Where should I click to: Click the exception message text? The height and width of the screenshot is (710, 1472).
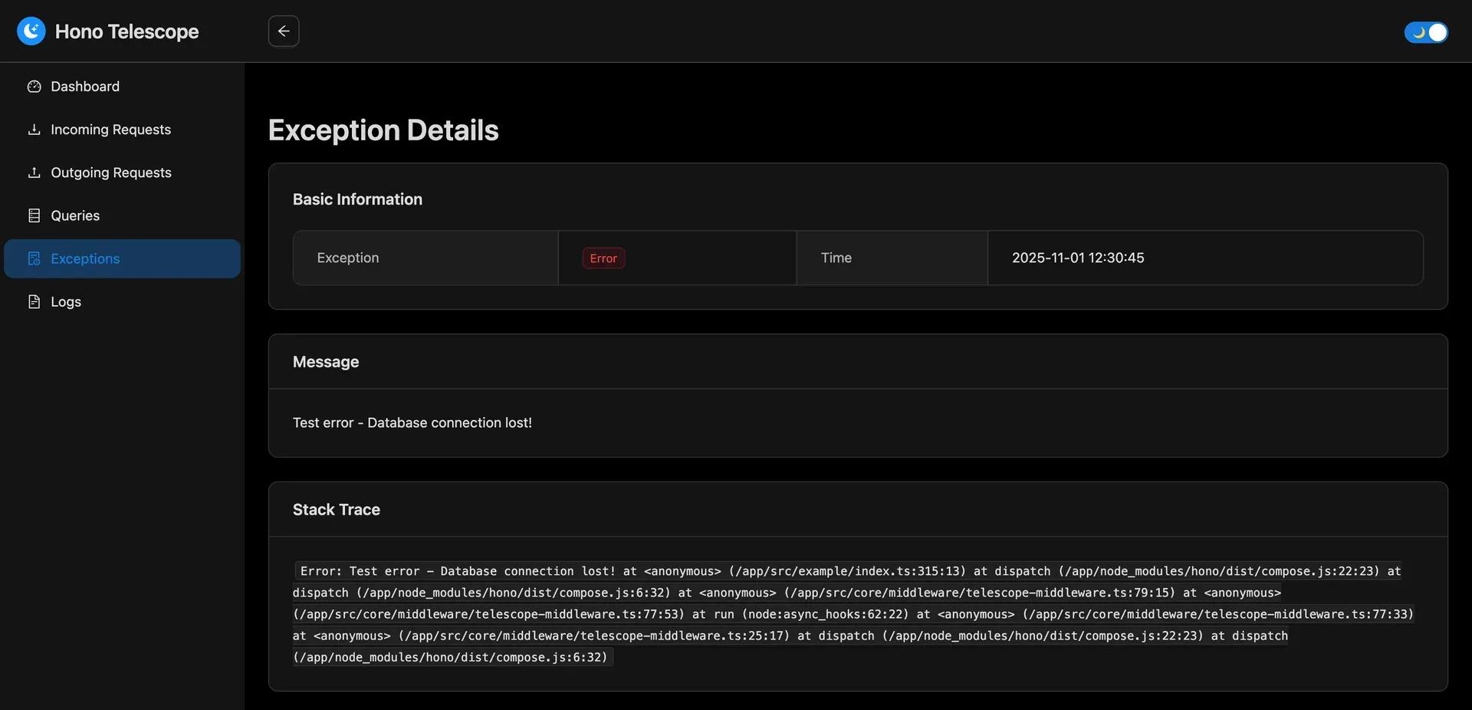pyautogui.click(x=412, y=422)
